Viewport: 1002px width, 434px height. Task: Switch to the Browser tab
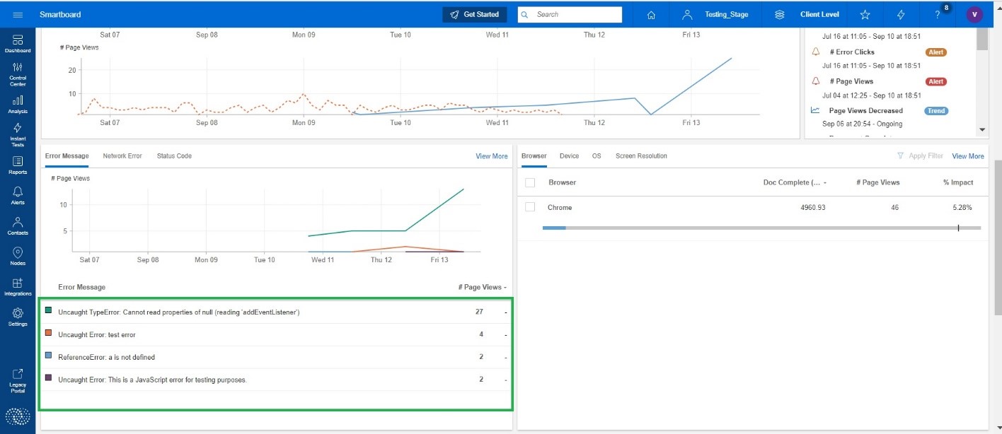[x=534, y=156]
